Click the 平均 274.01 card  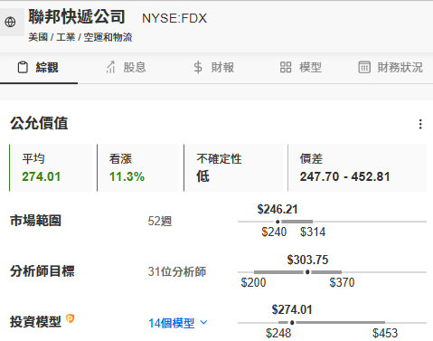click(51, 167)
